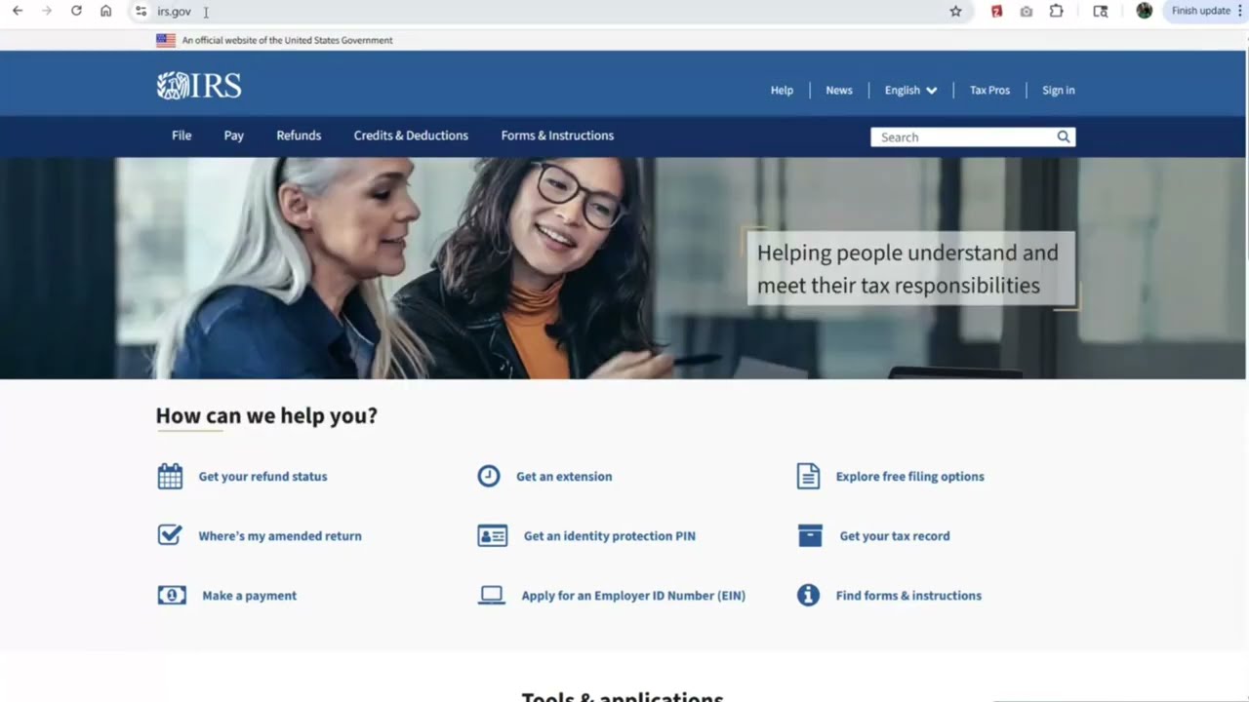
Task: Open the Refunds menu
Action: [x=299, y=136]
